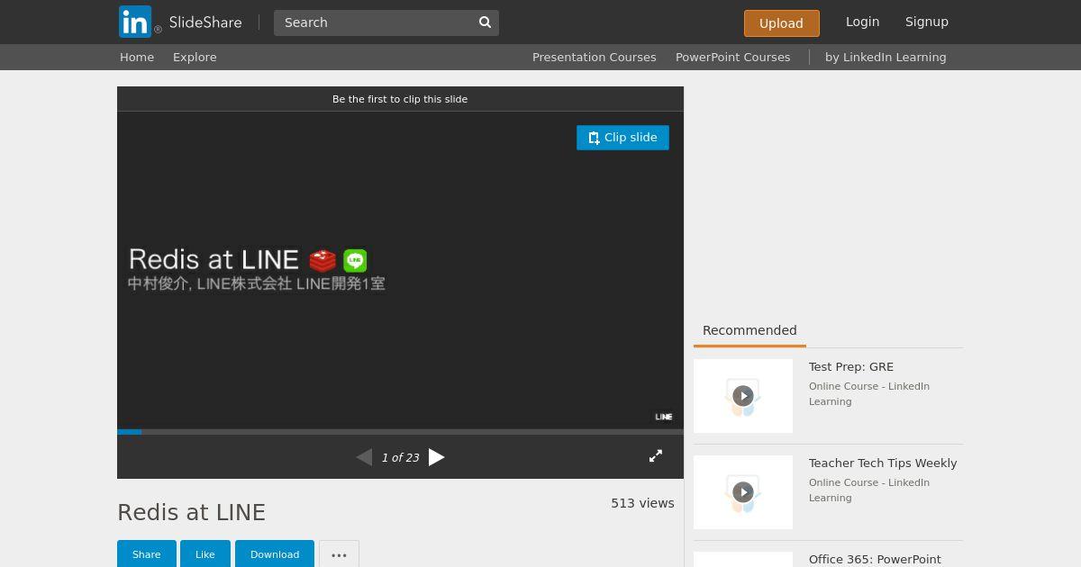Click the 'Redis at LINE' presentation title

tap(191, 512)
